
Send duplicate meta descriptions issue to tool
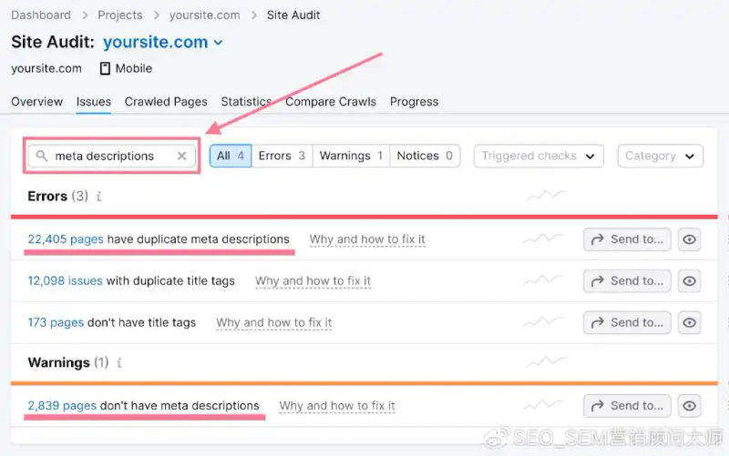[627, 239]
